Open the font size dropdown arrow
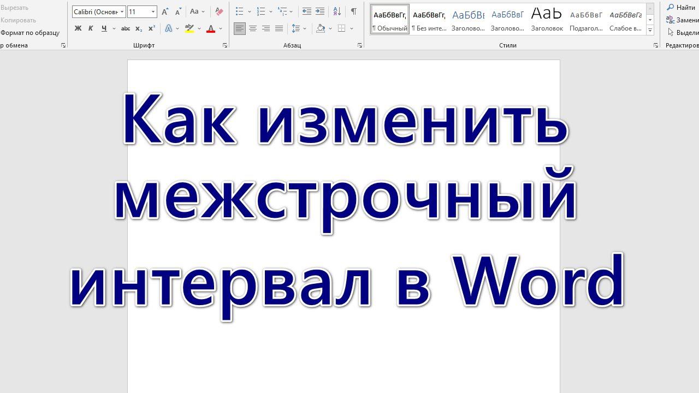The width and height of the screenshot is (699, 393). [153, 11]
